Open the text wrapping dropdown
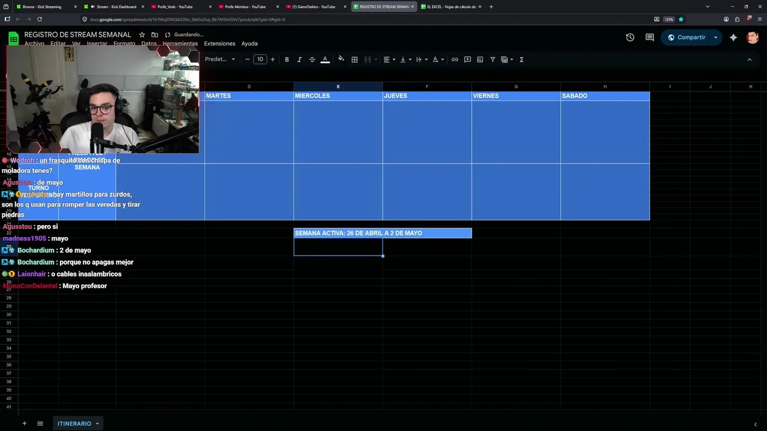Viewport: 767px width, 431px height. pos(422,59)
